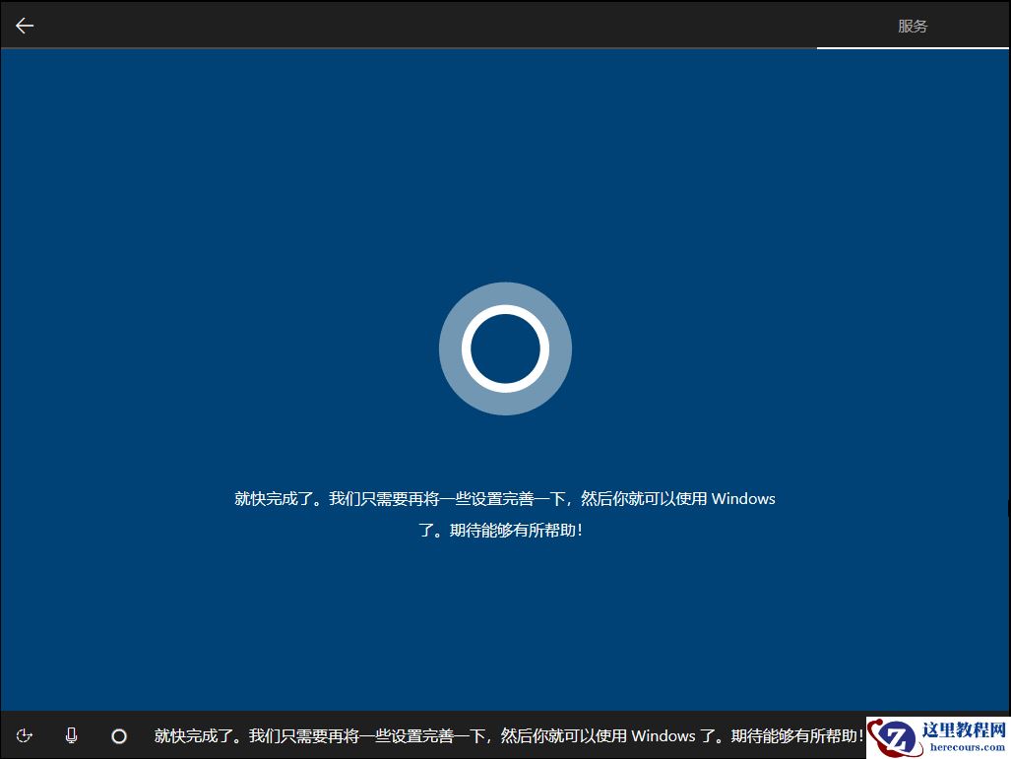Screen dimensions: 1011x759
Task: Switch to the 服务 tab at top right
Action: tap(914, 26)
